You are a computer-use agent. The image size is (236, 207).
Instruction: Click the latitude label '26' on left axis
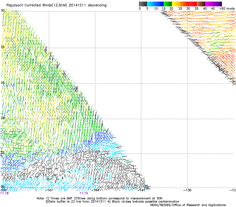coord(3,83)
